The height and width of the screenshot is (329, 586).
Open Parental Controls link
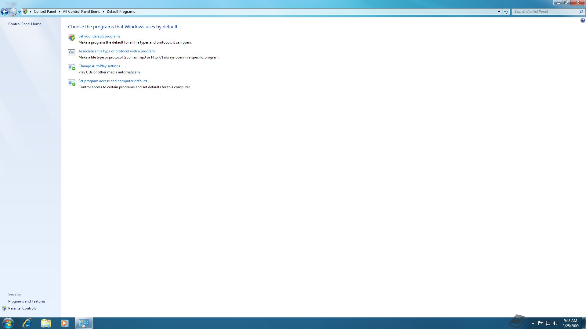point(22,308)
